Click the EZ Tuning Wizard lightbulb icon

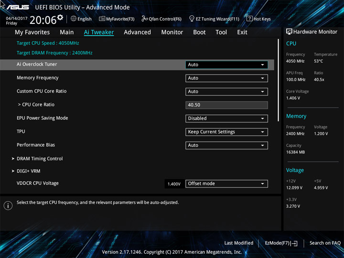[192, 19]
